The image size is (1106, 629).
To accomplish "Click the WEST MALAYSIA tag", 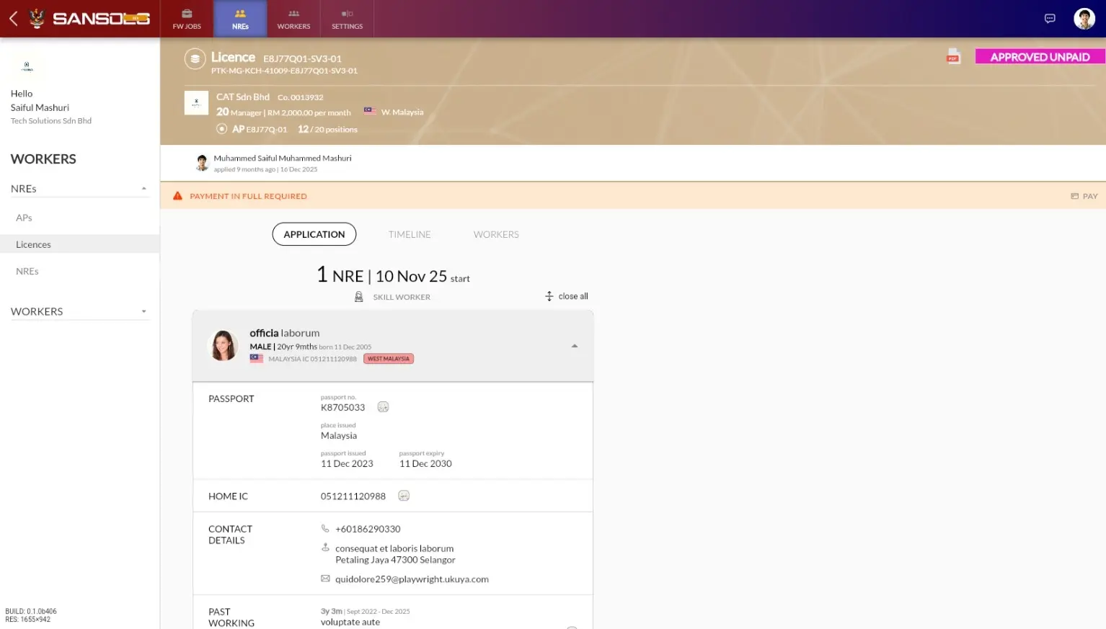I will pyautogui.click(x=389, y=359).
